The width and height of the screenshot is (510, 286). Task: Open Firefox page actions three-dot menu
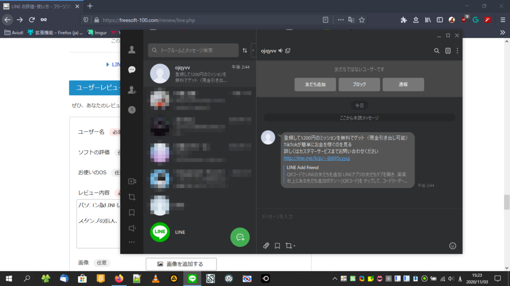(341, 20)
